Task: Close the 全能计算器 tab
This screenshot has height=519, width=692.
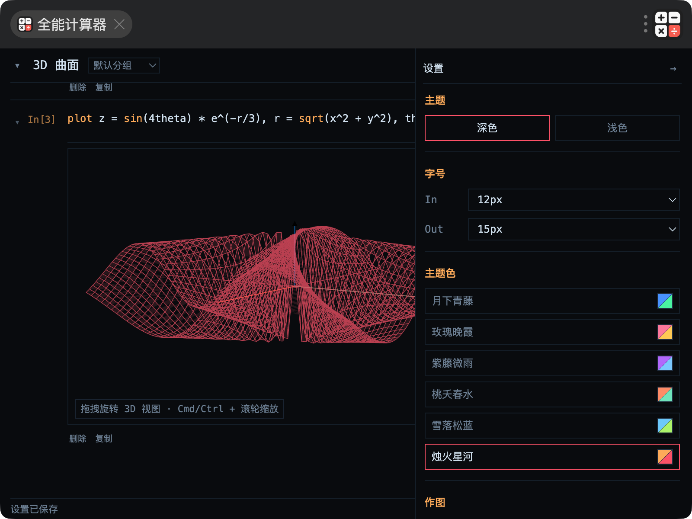Action: click(x=119, y=25)
